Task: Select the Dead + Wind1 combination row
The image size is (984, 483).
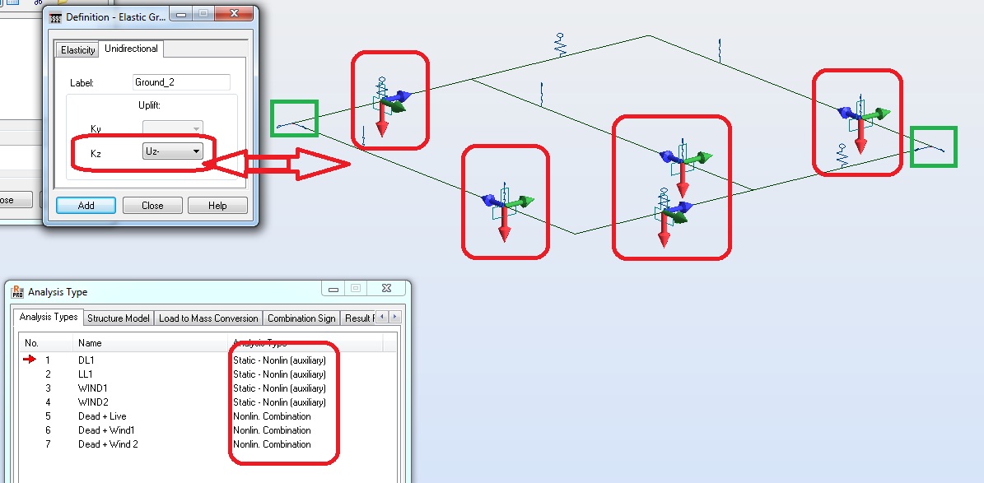Action: click(208, 430)
